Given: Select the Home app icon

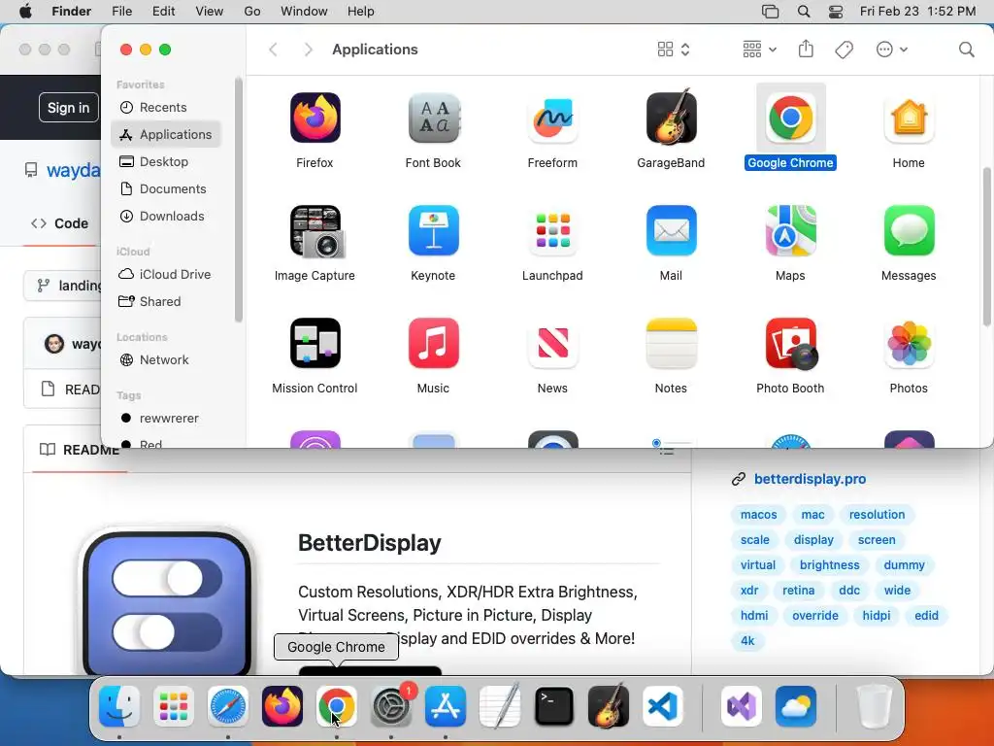Looking at the screenshot, I should pyautogui.click(x=909, y=118).
